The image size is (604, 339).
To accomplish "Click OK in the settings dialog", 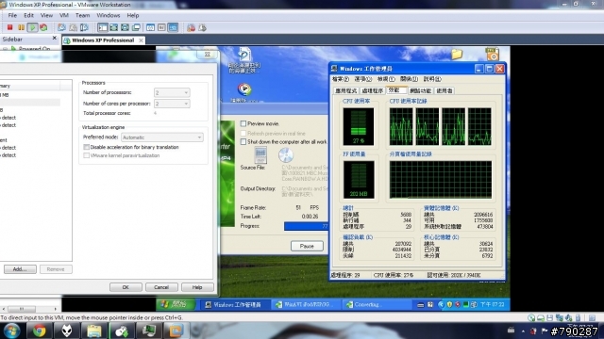I will click(x=126, y=287).
